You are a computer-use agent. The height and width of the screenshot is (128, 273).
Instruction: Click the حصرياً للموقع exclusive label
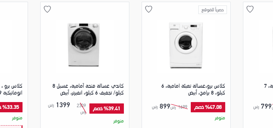213,10
